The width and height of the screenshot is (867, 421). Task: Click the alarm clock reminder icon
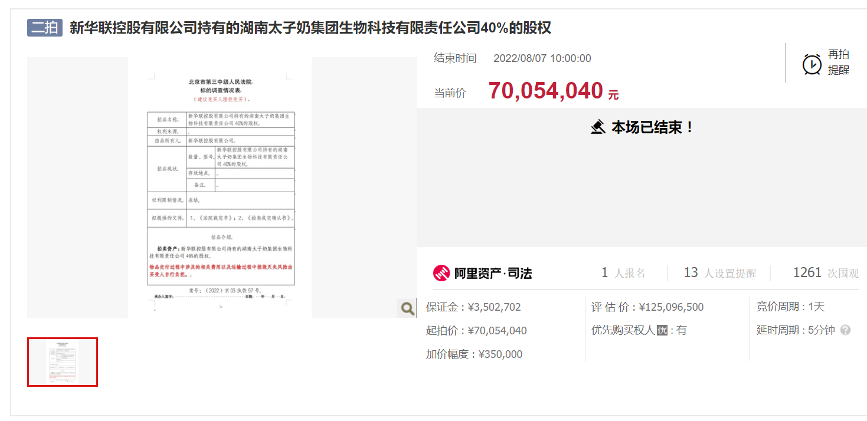(x=812, y=64)
